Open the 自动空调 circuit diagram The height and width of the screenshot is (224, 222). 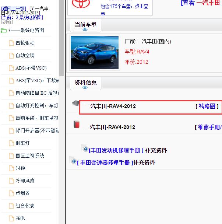click(25, 55)
